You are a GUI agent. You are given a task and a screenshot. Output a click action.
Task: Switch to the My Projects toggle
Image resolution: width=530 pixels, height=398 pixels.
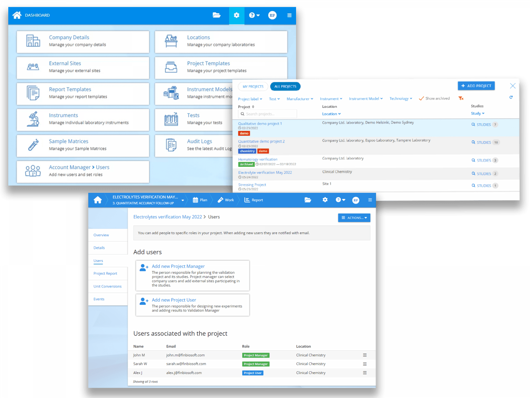tap(253, 86)
